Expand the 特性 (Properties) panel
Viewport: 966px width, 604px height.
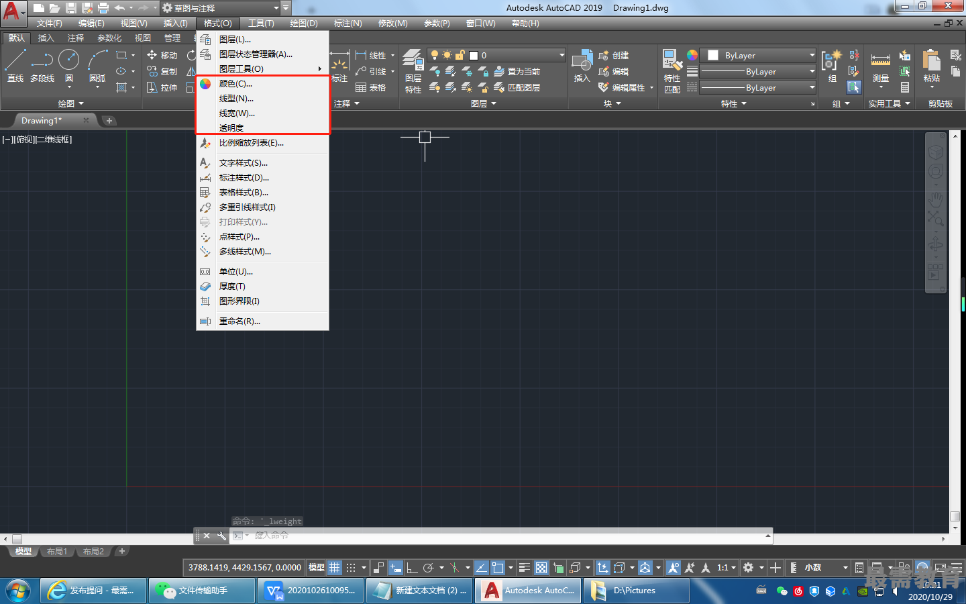coord(733,103)
